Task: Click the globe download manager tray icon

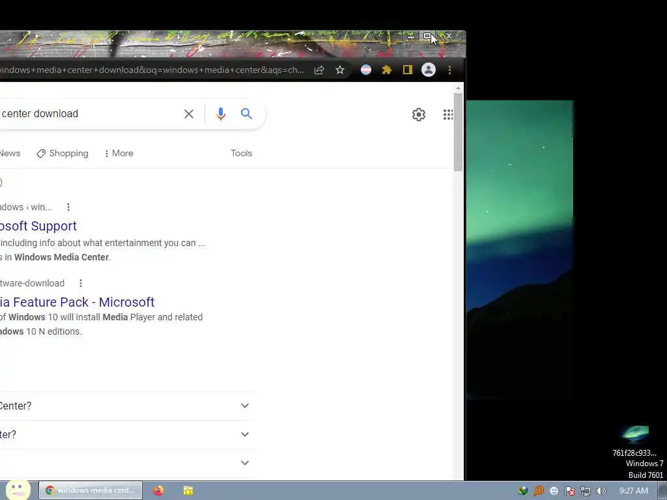Action: [523, 491]
